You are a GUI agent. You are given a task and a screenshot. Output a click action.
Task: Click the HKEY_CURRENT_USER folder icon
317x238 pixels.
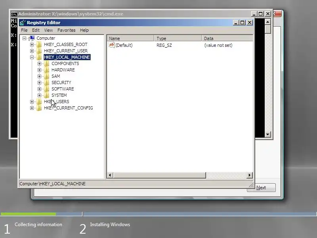pyautogui.click(x=39, y=51)
